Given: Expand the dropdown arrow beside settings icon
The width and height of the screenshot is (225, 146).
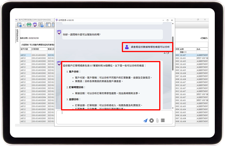Looking at the screenshot, I should (x=24, y=25).
